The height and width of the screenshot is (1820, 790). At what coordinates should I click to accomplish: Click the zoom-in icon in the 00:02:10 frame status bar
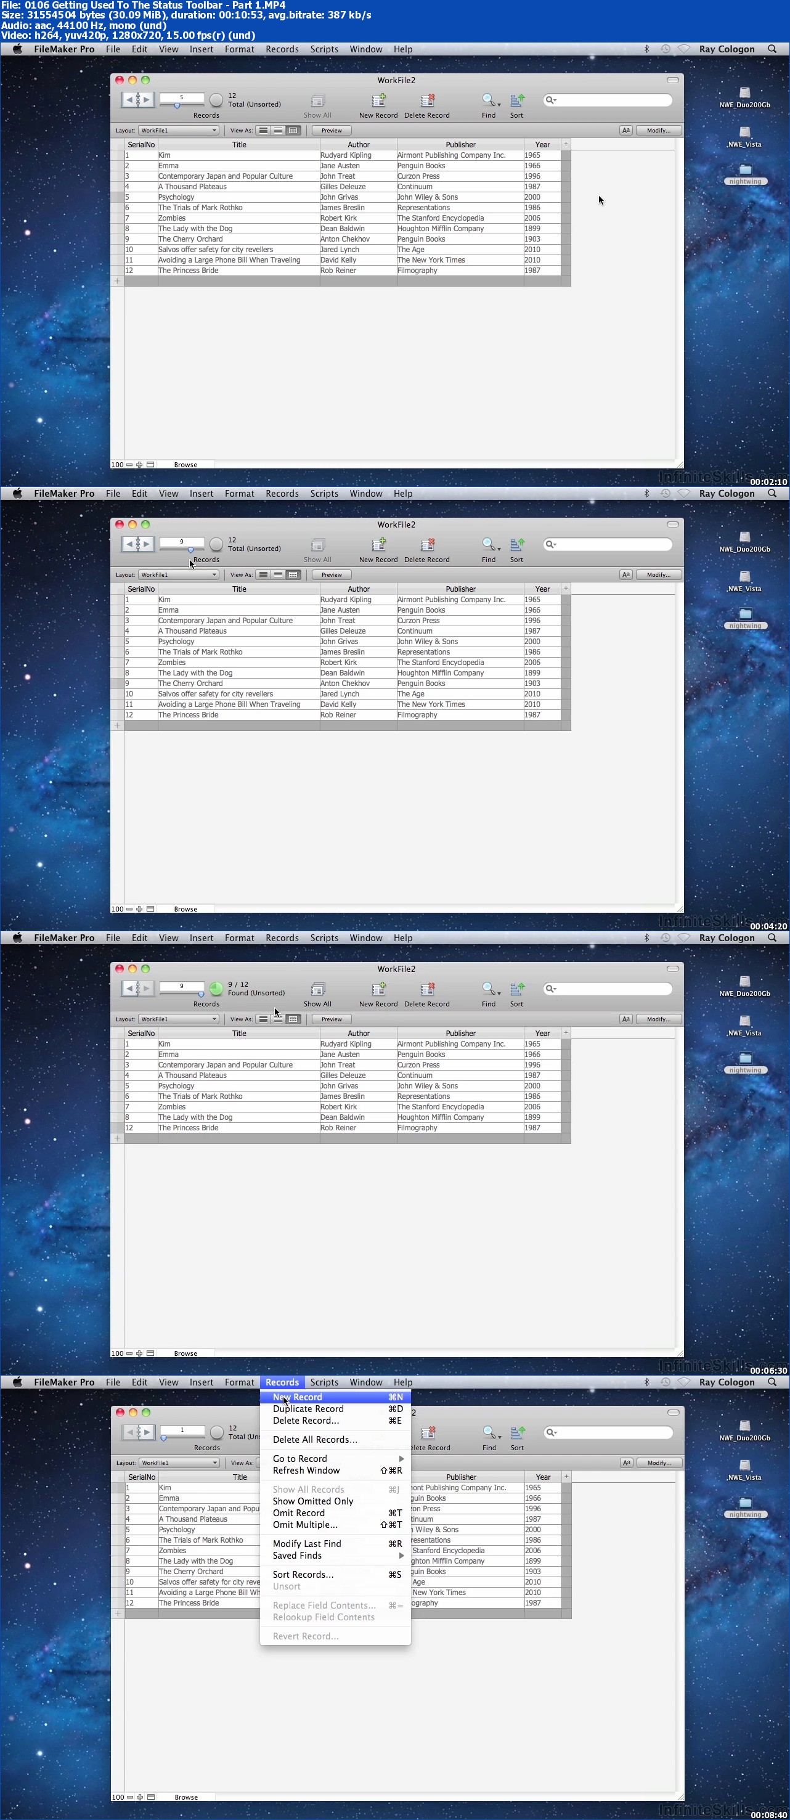(x=139, y=465)
